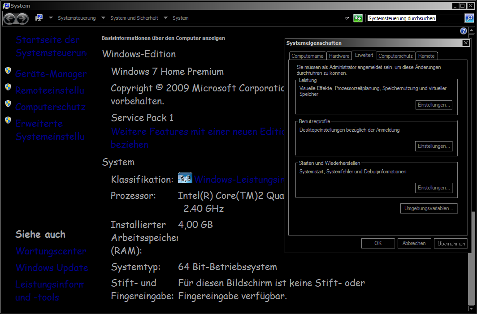Screen dimensions: 477x314
Task: Click the Windows performance index score icon
Action: point(185,178)
